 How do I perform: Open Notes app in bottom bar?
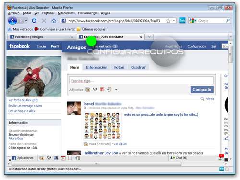click(70, 158)
